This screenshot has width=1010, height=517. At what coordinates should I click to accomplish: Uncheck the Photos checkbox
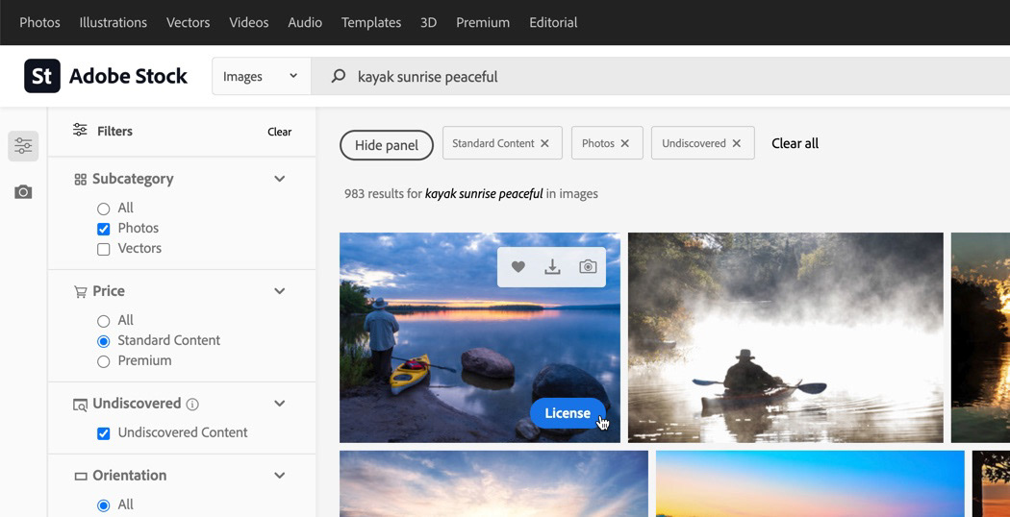point(103,229)
